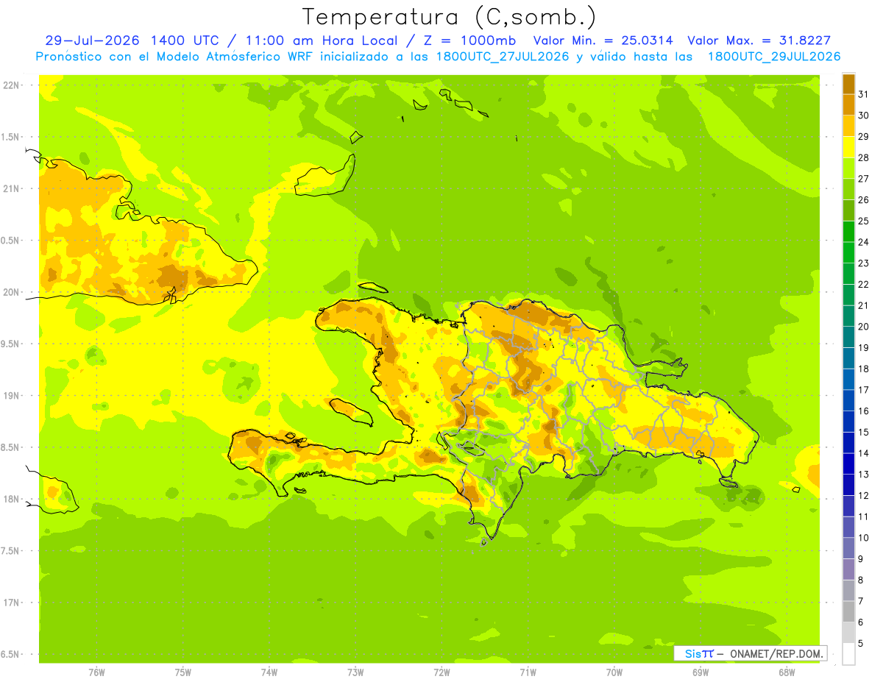Click the '75W' longitude axis label
The height and width of the screenshot is (682, 883).
(183, 673)
